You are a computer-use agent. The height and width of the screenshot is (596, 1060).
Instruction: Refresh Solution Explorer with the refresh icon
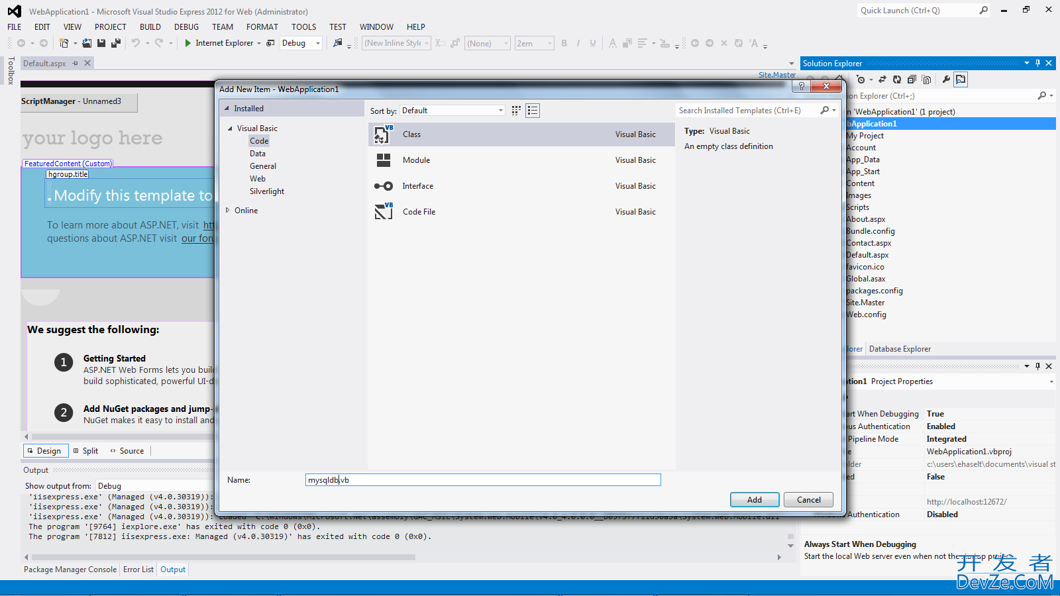pyautogui.click(x=897, y=79)
